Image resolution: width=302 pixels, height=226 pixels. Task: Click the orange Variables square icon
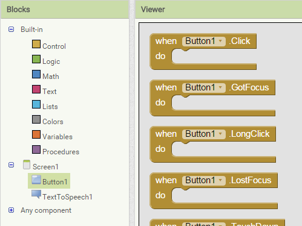point(36,134)
